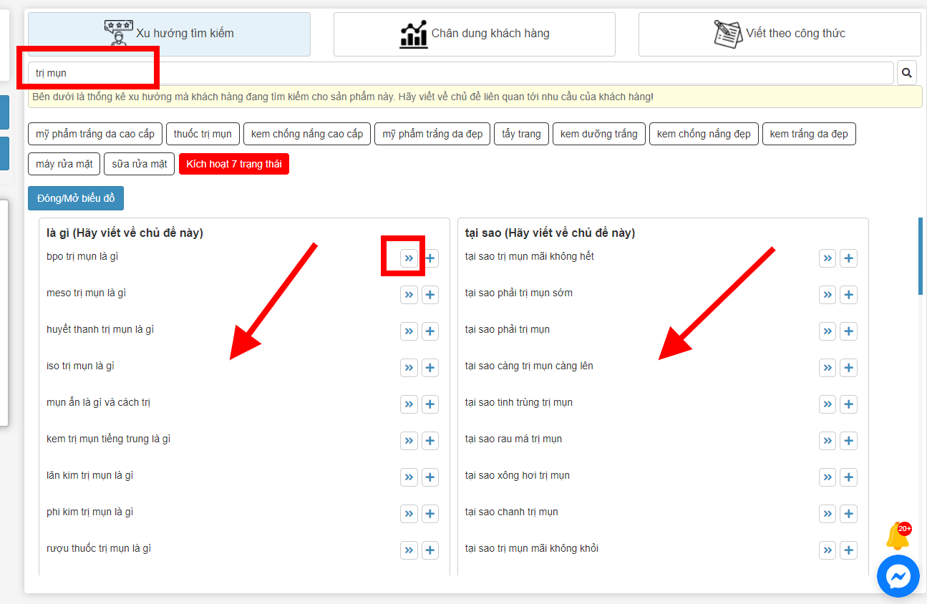Click plus icon for 'tại sao trị mụn mãi không hết'
This screenshot has height=604, width=927.
tap(848, 258)
